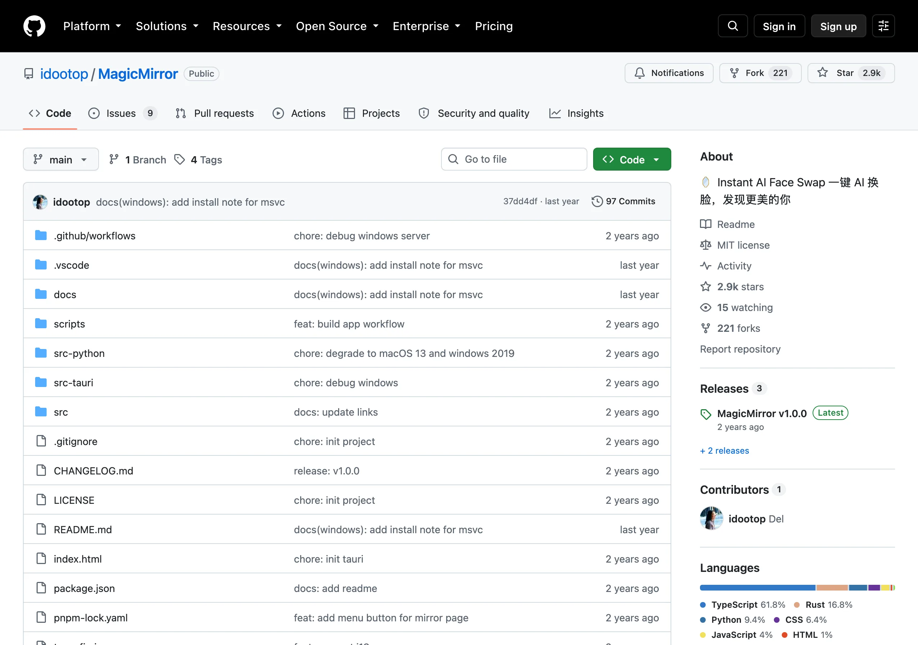918x645 pixels.
Task: Open the index.html file
Action: point(77,559)
